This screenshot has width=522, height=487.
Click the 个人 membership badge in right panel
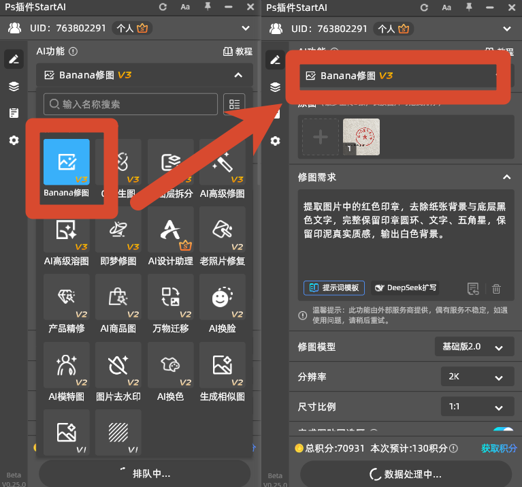[x=393, y=29]
